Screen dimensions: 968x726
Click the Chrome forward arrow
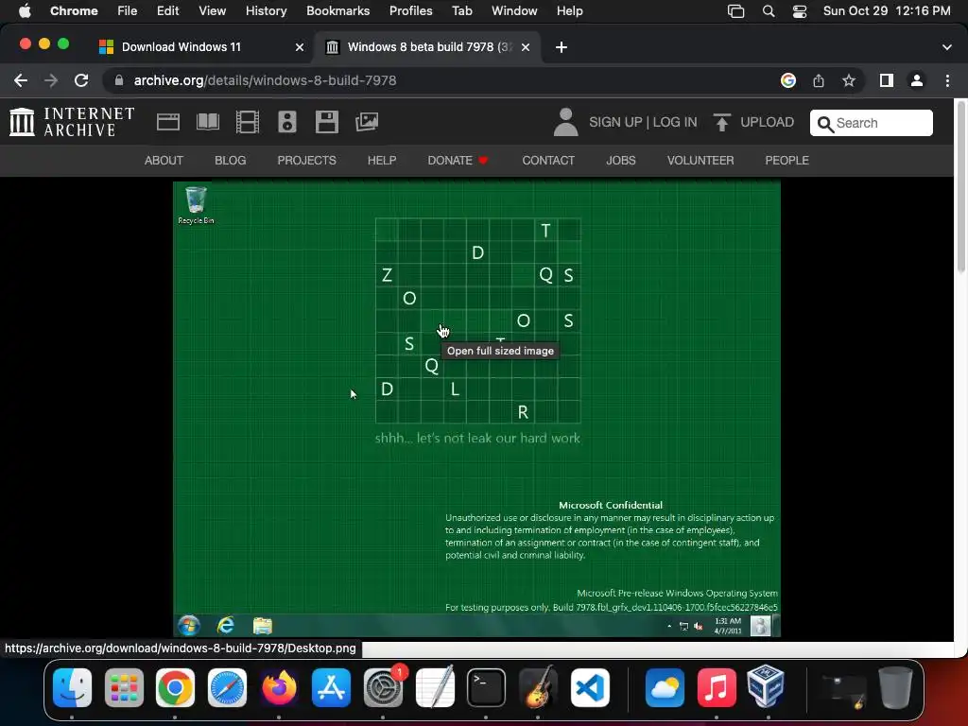click(51, 80)
